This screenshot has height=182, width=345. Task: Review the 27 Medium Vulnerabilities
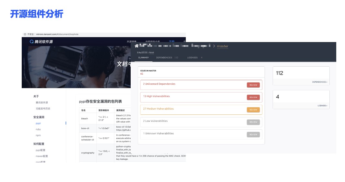(x=253, y=110)
